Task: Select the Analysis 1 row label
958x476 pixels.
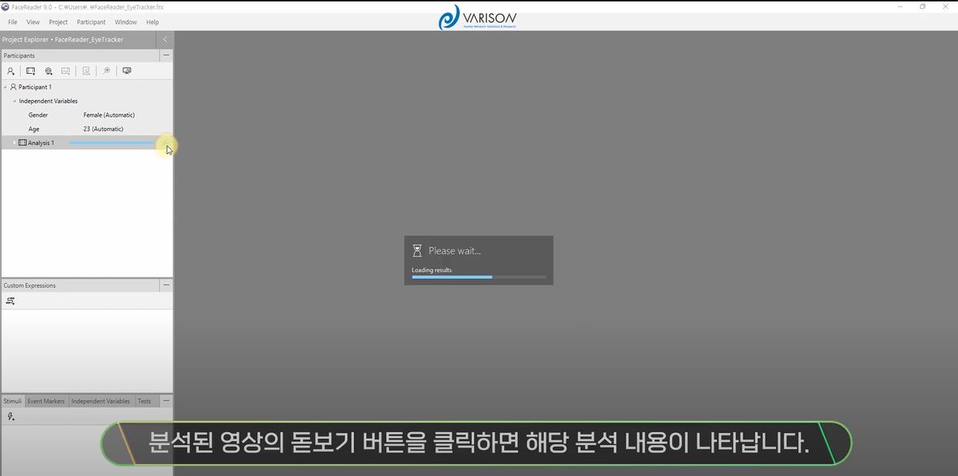Action: pyautogui.click(x=41, y=143)
